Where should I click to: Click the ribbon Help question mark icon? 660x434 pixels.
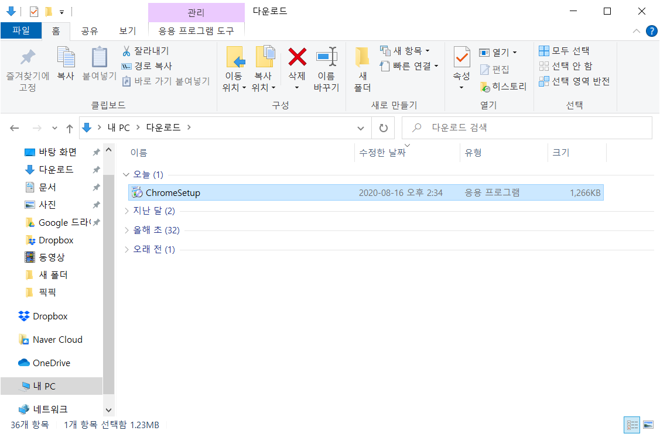pos(651,31)
